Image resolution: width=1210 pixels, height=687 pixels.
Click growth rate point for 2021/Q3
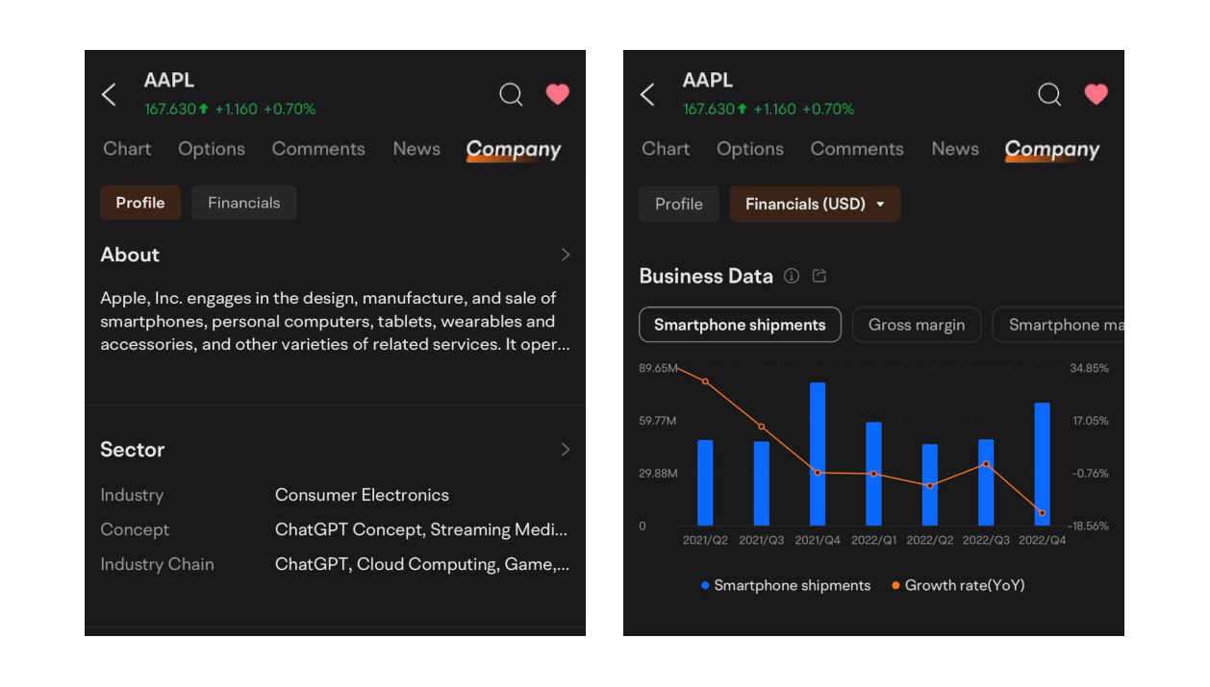762,427
